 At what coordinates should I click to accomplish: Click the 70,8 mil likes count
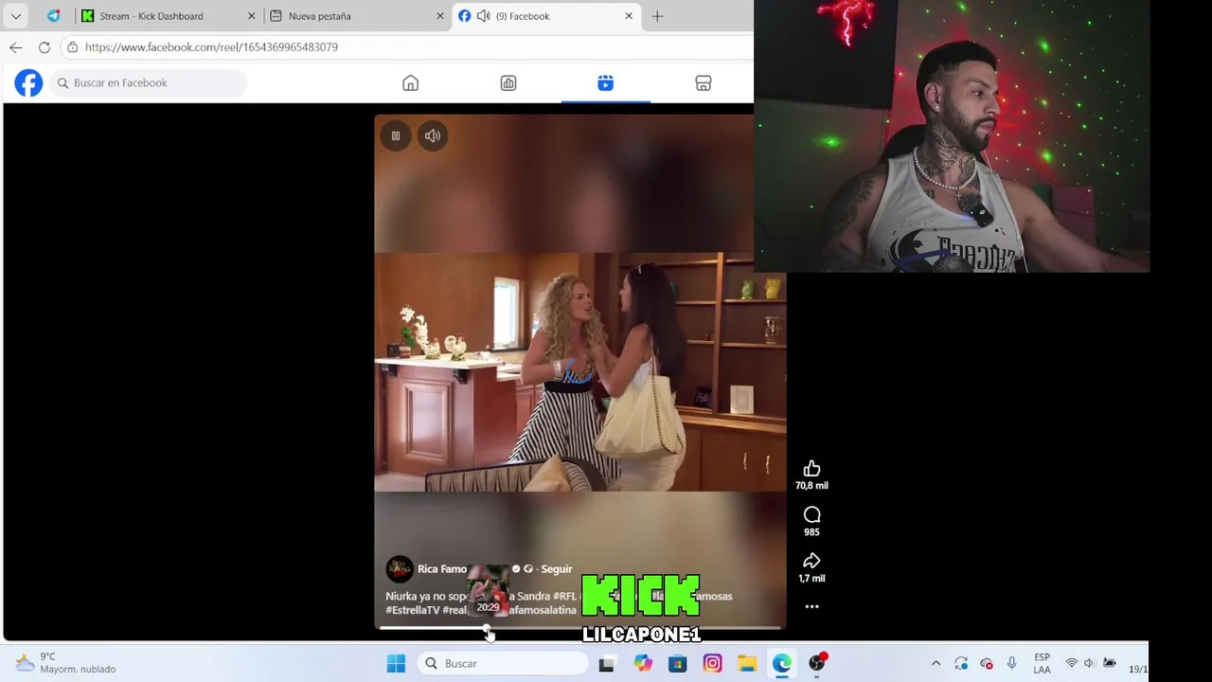(811, 486)
